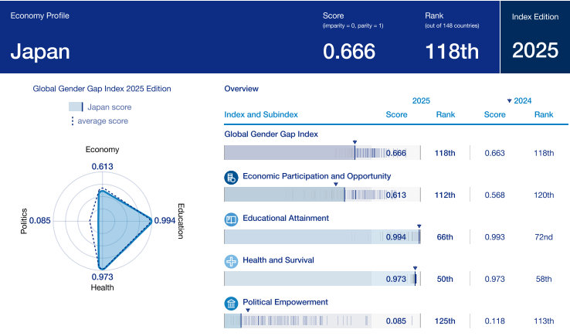Click the Global Gender Gap Index score bar
570x336 pixels.
[x=321, y=153]
